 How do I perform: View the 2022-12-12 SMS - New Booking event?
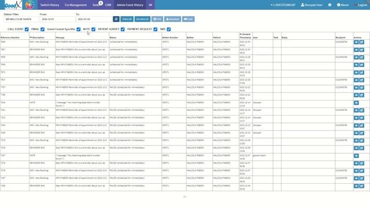(x=356, y=125)
